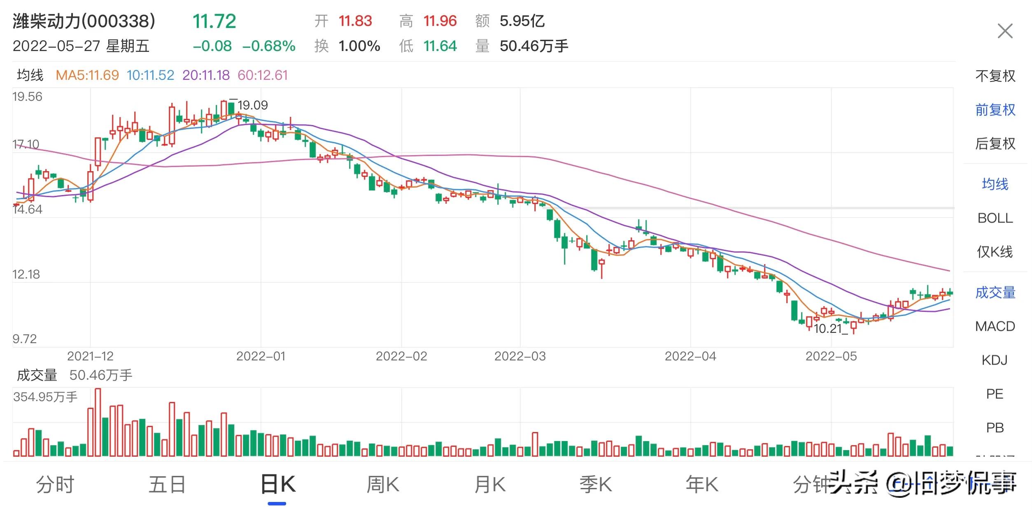Click the 19.09 high price marker

[x=252, y=105]
